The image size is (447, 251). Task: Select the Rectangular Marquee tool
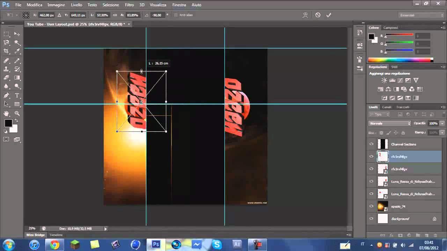click(x=6, y=34)
